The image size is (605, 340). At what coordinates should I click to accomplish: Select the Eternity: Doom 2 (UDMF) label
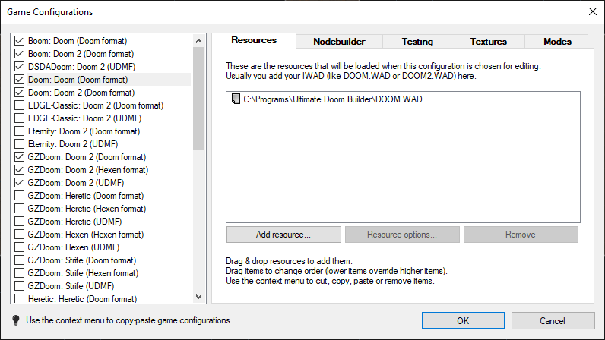point(73,143)
